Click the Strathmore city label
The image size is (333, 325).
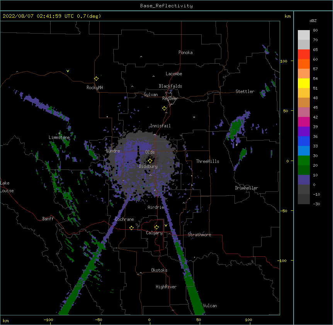click(199, 235)
